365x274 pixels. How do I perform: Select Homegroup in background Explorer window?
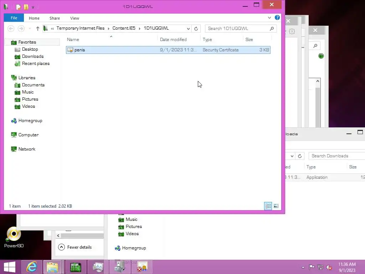tap(134, 248)
